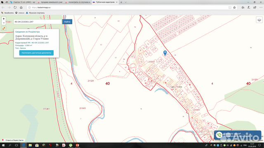
Task: Click the 211201 district label left of 40
Action: click(91, 81)
